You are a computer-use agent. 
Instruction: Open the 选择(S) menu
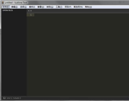pos(23,7)
